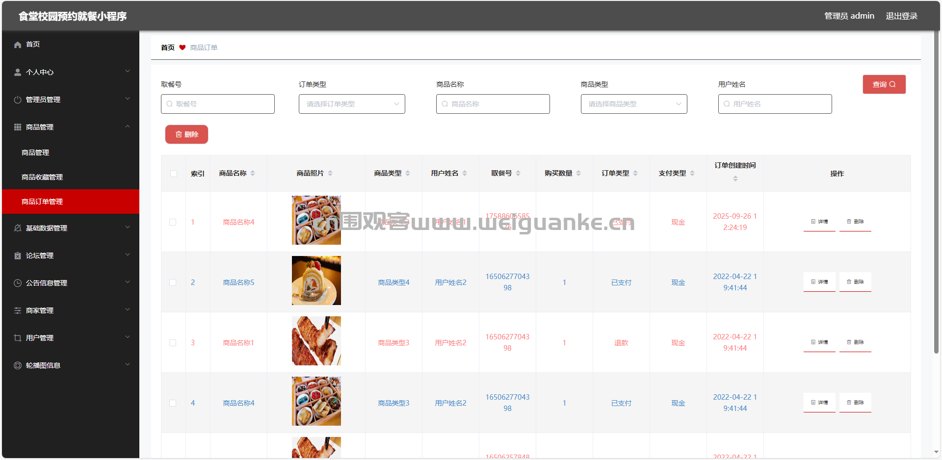Check the row 3 商品名称1 checkbox
Viewport: 942px width, 460px height.
point(173,343)
